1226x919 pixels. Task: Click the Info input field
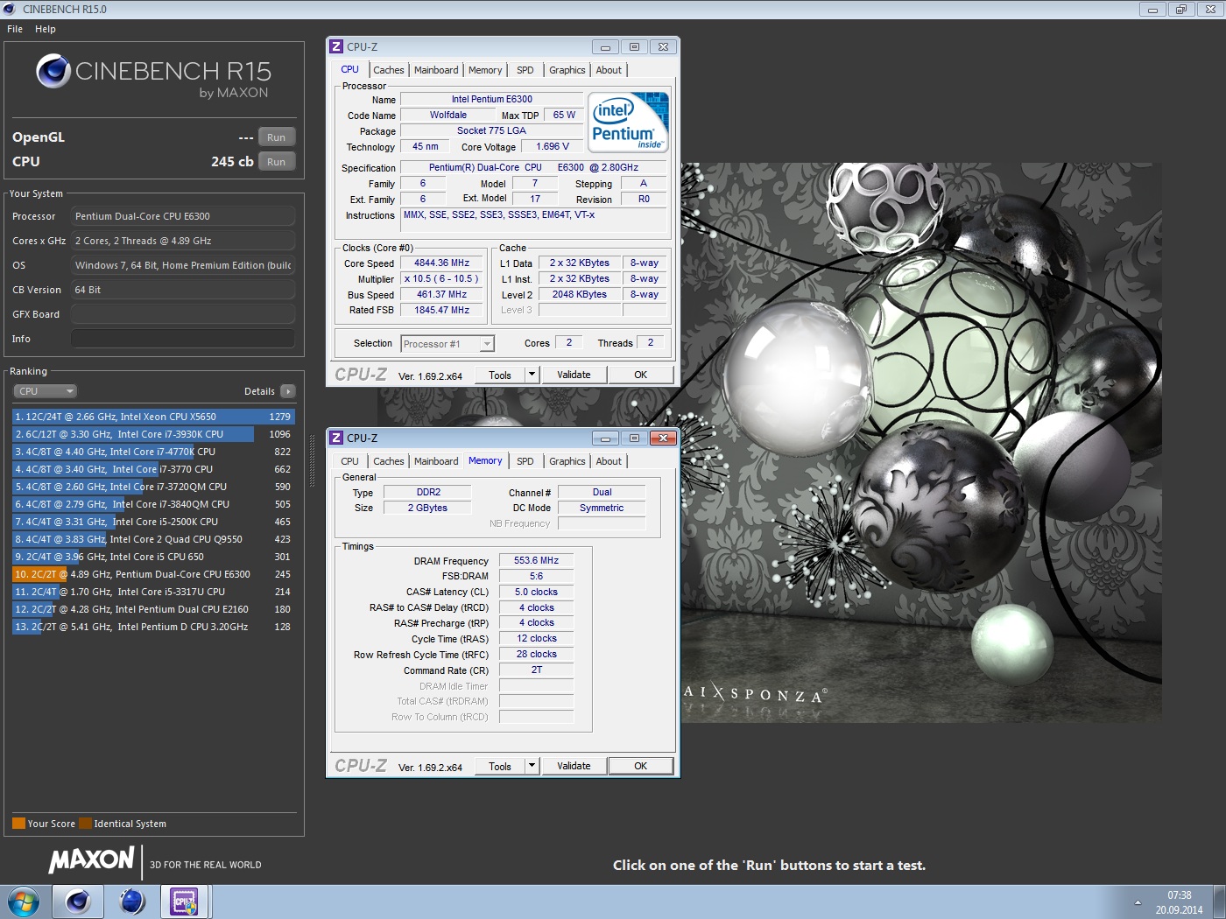pyautogui.click(x=183, y=339)
